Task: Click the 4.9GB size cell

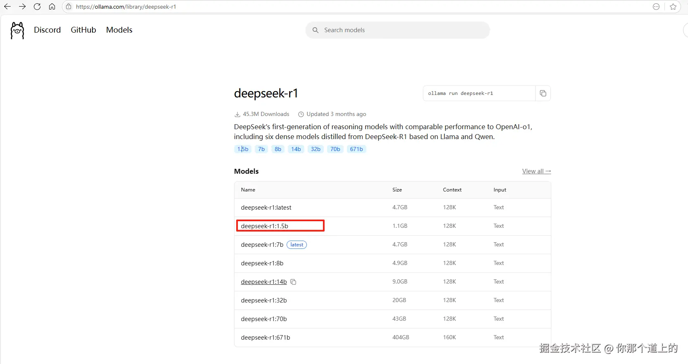Action: click(x=400, y=263)
